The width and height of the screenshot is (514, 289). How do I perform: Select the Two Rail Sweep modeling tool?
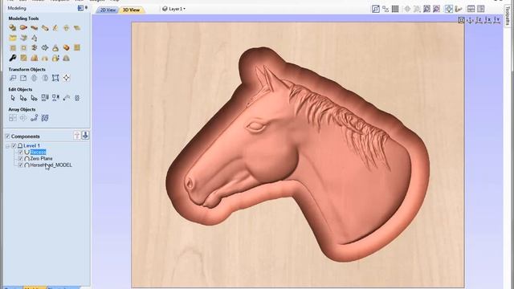click(23, 28)
